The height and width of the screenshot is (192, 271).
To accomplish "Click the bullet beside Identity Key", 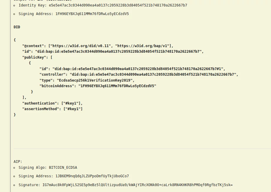I will tap(14, 6).
